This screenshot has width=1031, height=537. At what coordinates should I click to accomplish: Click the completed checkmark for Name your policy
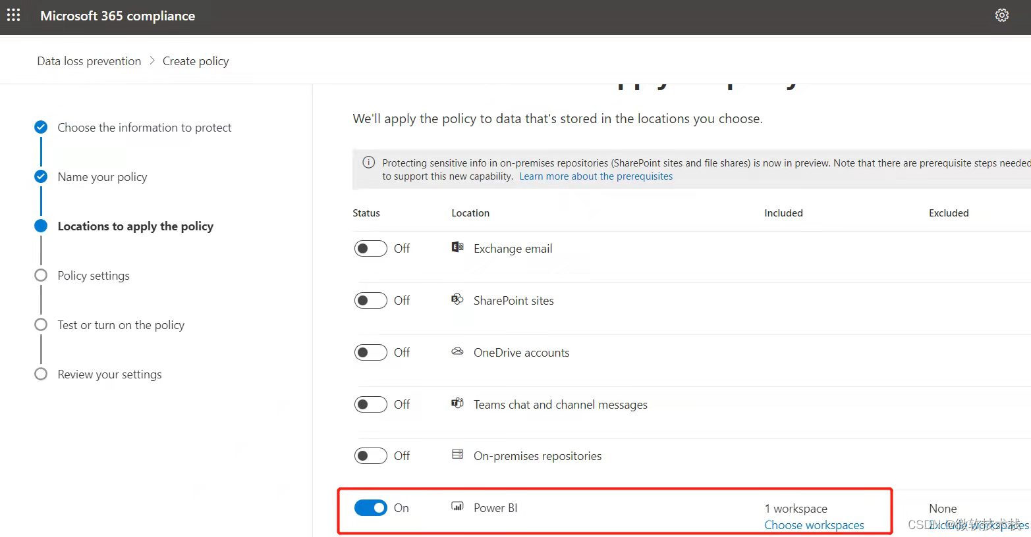pos(41,176)
